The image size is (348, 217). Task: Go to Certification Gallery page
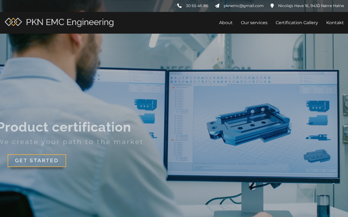point(297,23)
